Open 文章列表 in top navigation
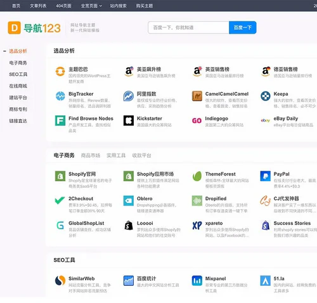 coord(38,6)
